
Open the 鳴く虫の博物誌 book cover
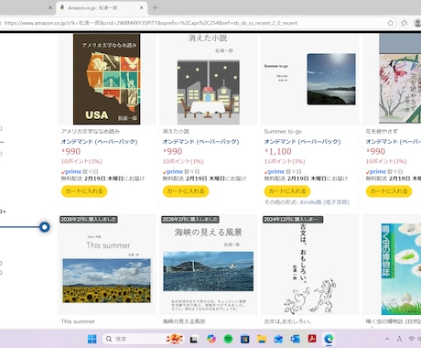[x=401, y=268]
